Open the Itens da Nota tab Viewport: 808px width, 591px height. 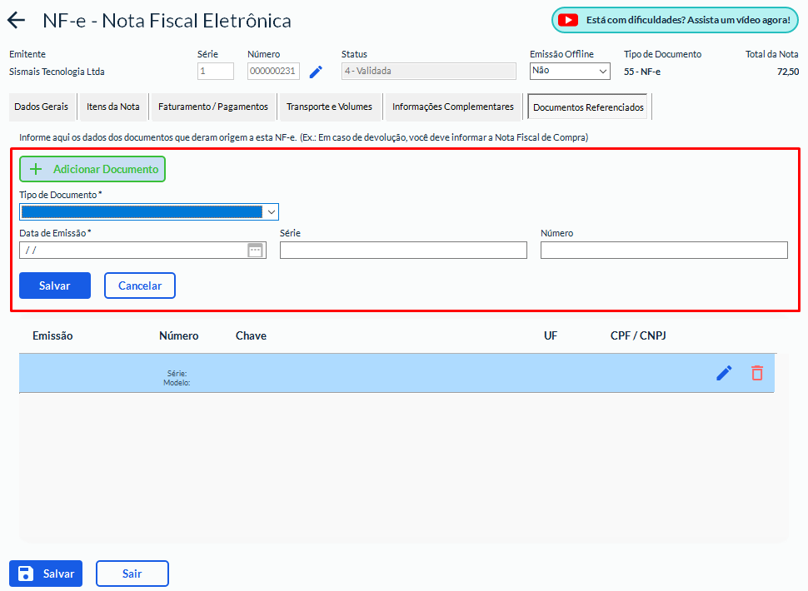click(113, 107)
